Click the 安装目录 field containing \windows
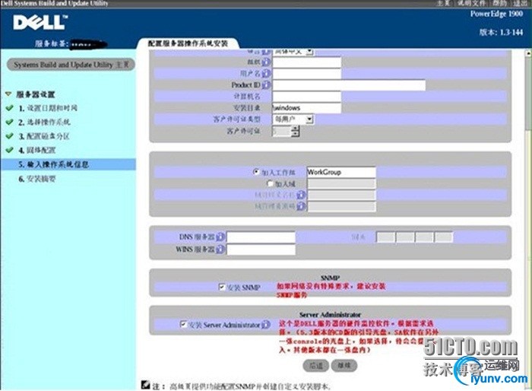The height and width of the screenshot is (391, 532). [x=307, y=108]
